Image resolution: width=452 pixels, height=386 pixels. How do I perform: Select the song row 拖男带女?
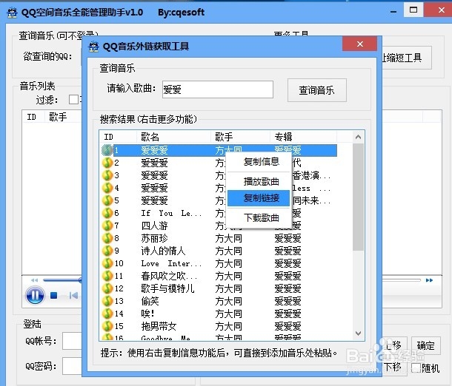point(219,326)
